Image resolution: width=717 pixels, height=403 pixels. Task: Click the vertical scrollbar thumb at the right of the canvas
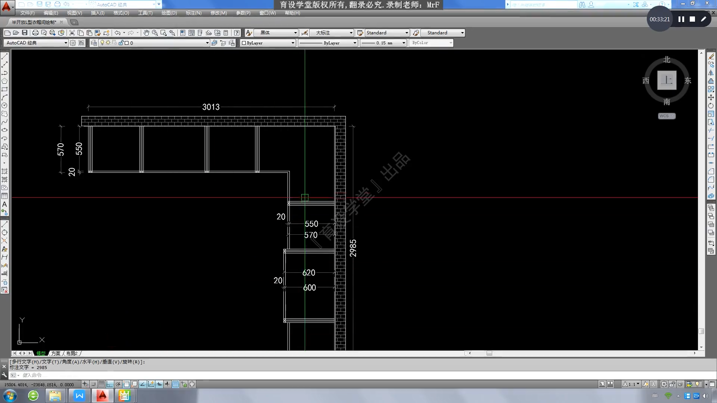(x=701, y=331)
